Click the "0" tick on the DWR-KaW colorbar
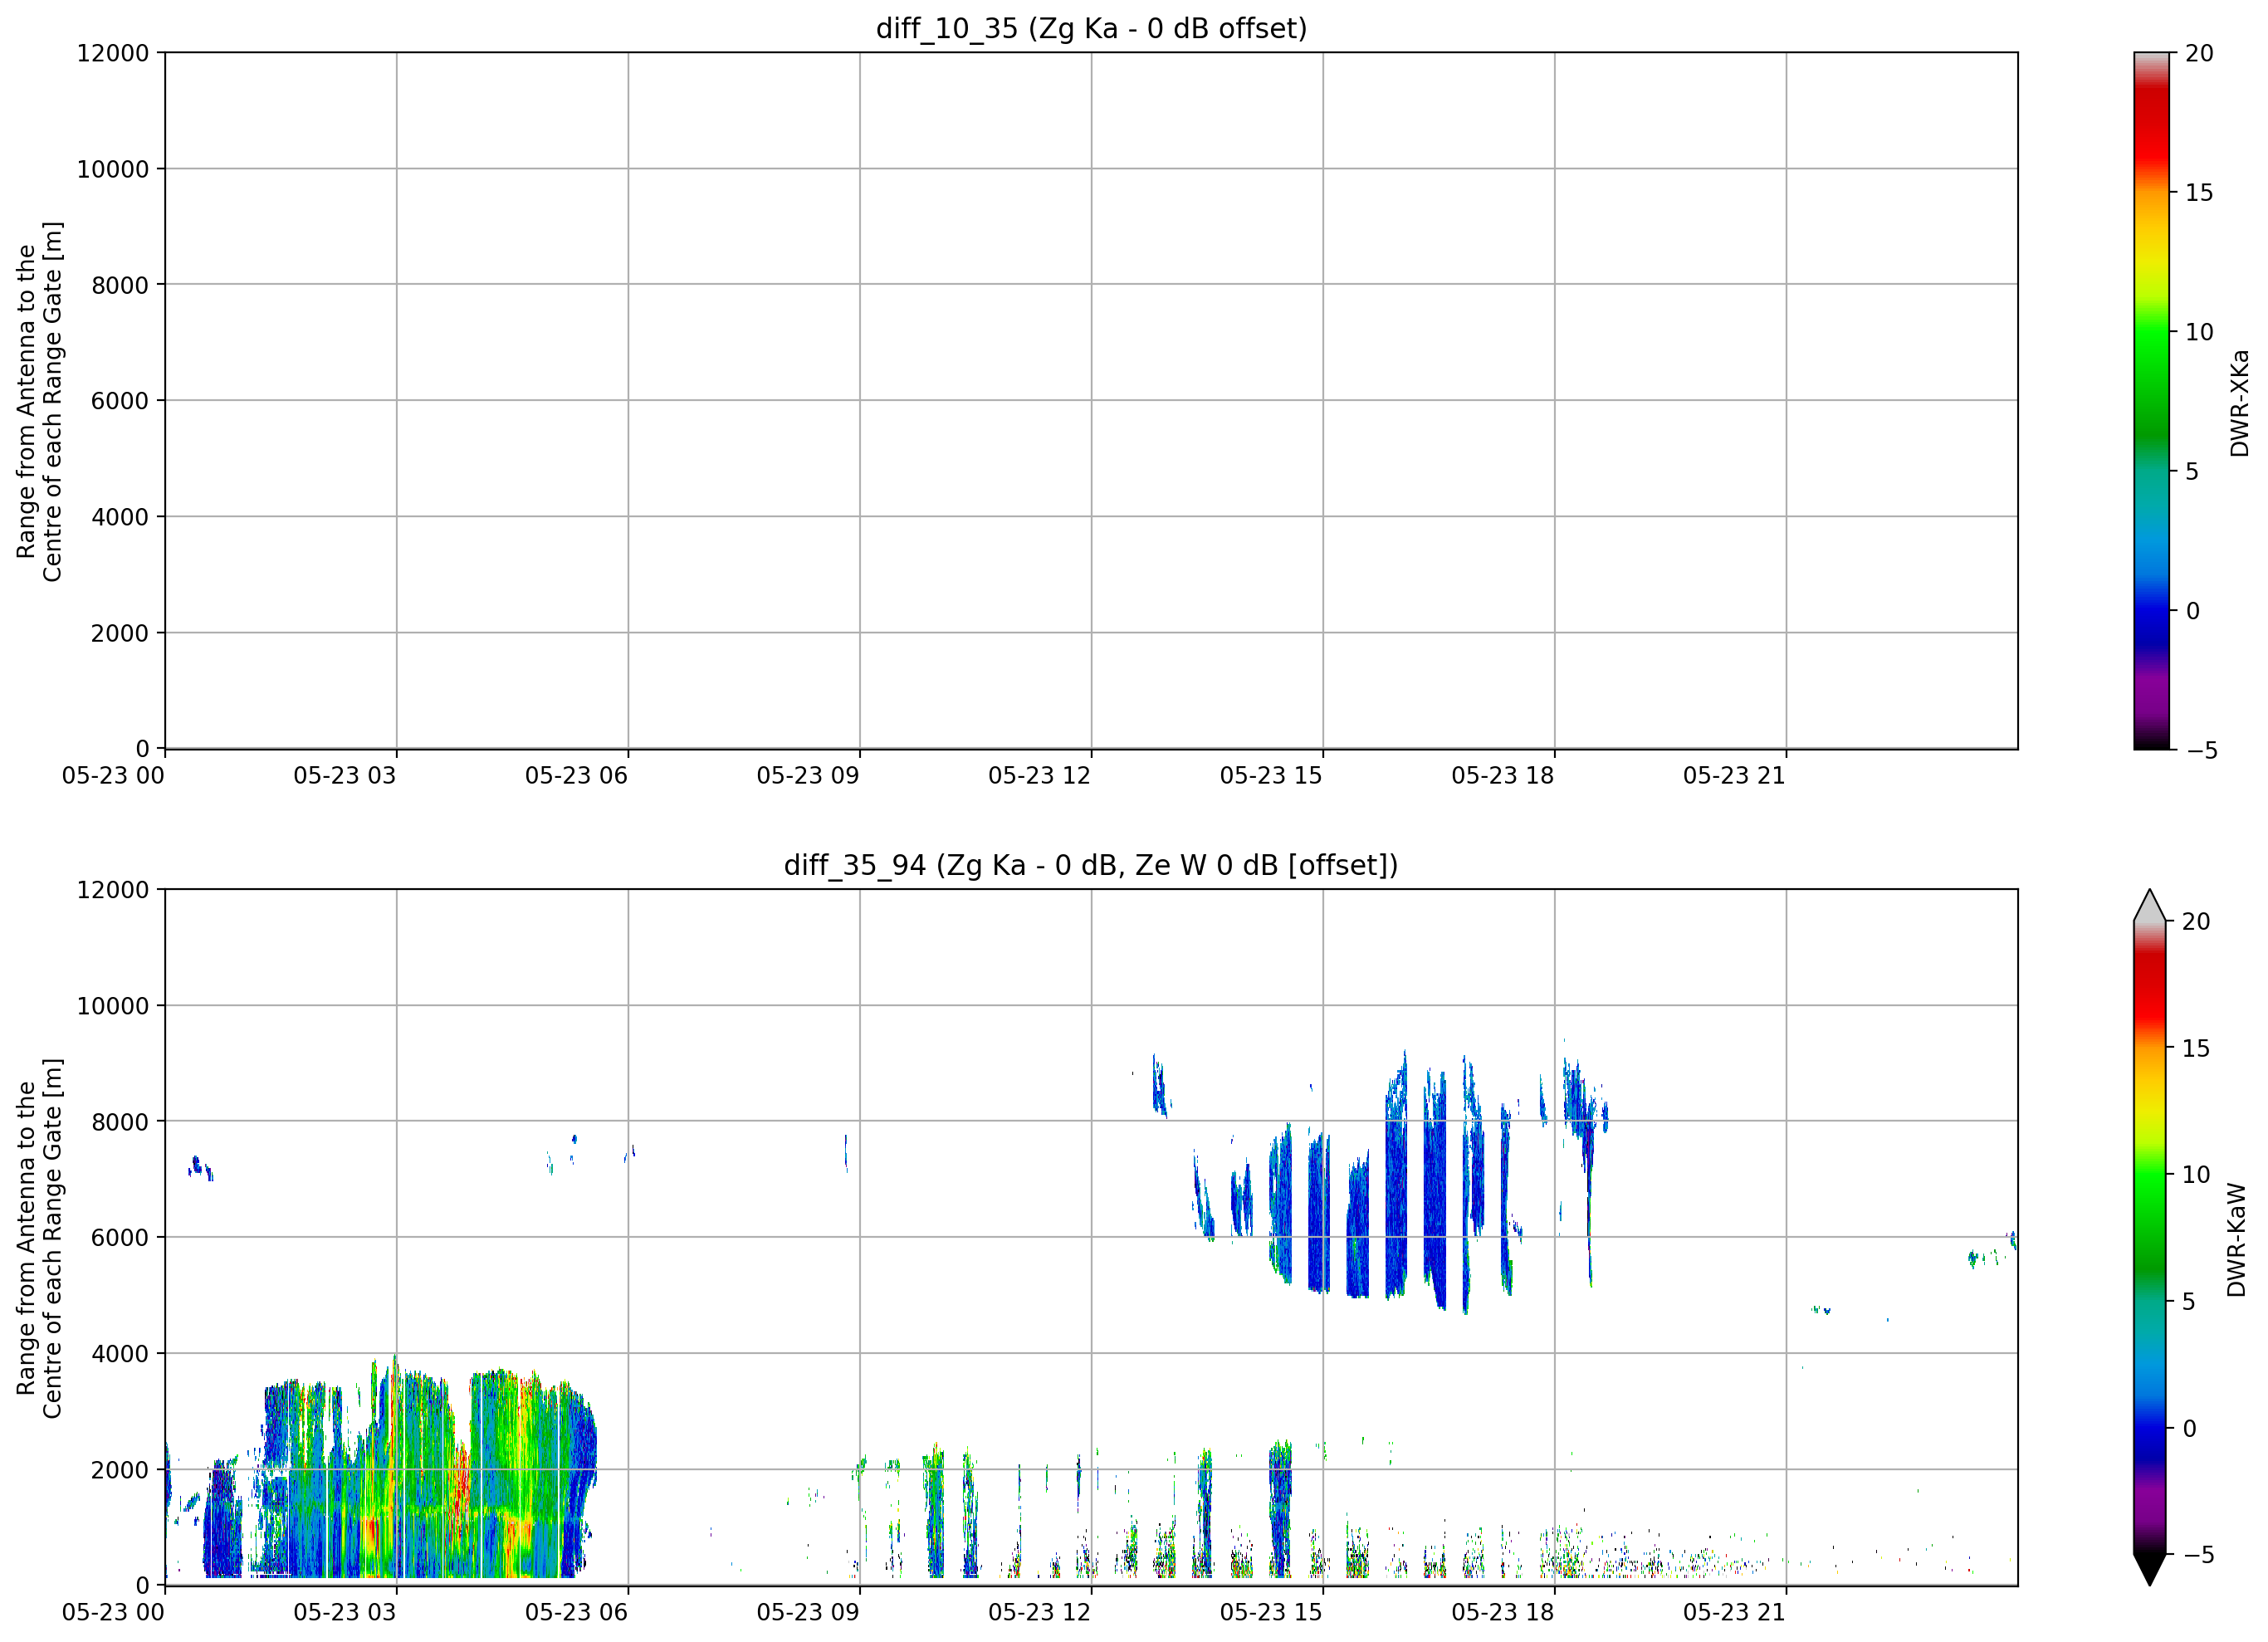 pos(2188,1428)
